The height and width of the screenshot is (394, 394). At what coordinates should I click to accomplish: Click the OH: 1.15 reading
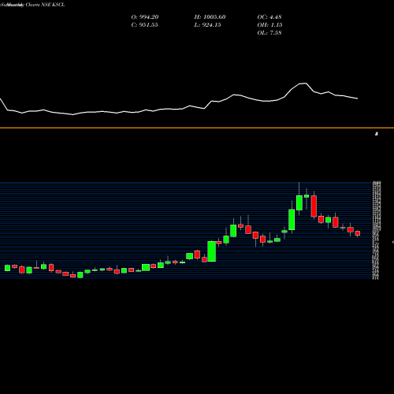269,25
